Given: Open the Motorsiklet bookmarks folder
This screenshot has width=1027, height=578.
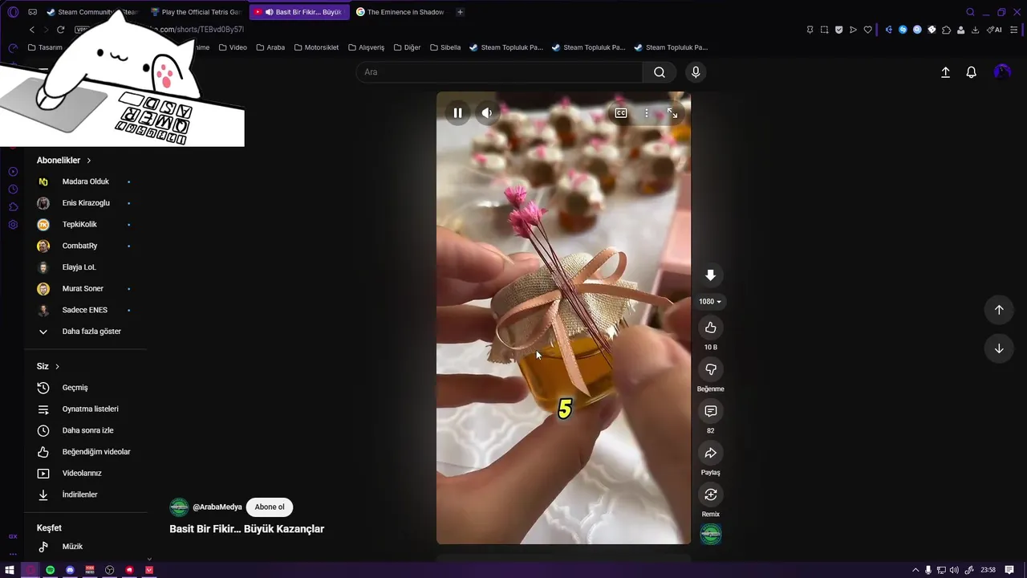Looking at the screenshot, I should (x=316, y=47).
